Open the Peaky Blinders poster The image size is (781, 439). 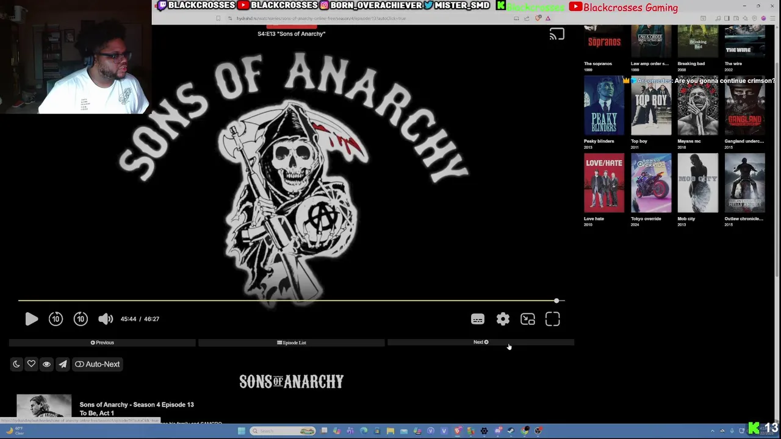[x=604, y=105]
